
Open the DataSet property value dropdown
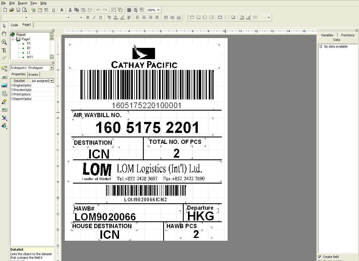click(x=52, y=81)
